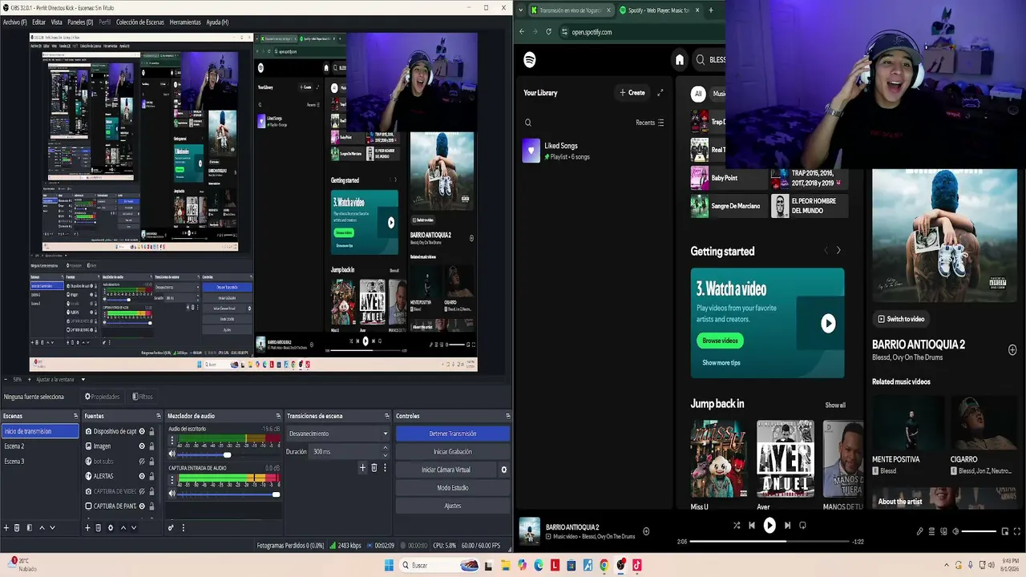Remove the selected scene transition
The width and height of the screenshot is (1026, 577).
click(x=374, y=467)
